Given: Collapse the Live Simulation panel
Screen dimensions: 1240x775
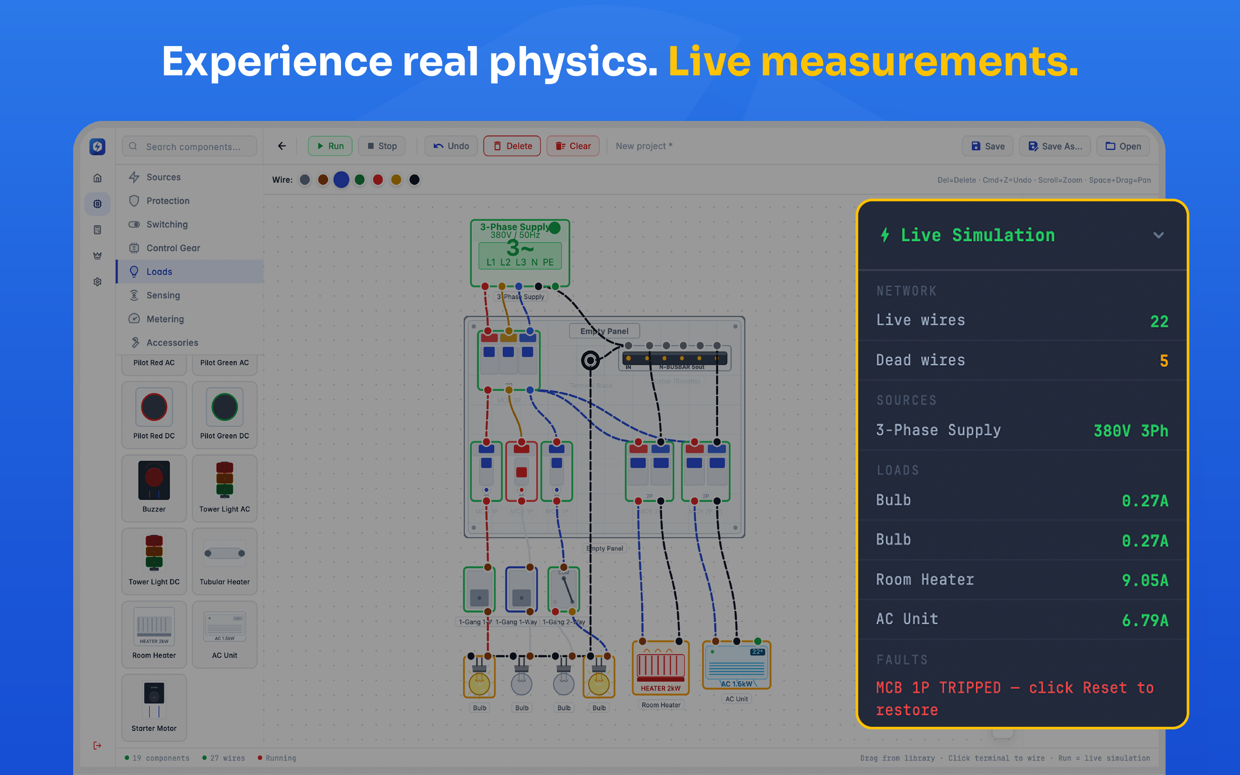Looking at the screenshot, I should point(1159,235).
